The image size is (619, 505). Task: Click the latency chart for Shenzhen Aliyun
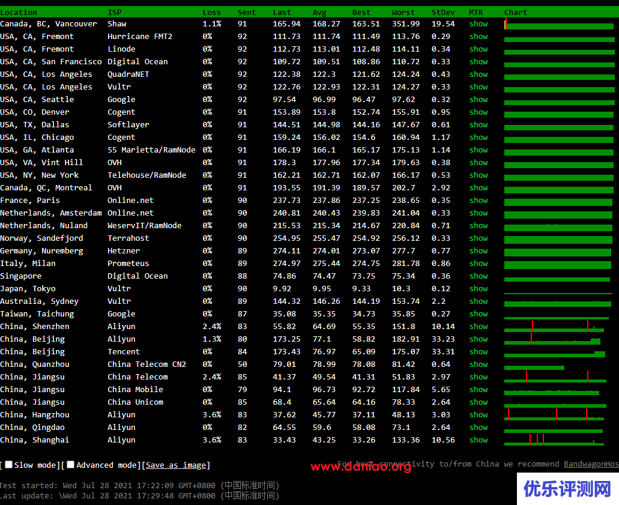point(554,326)
